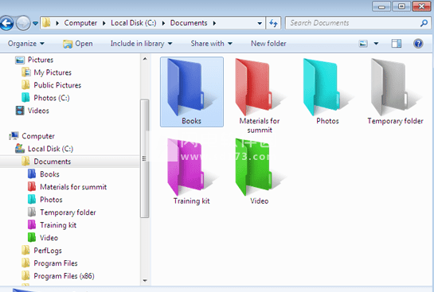434x292 pixels.
Task: Click the green Video tree icon
Action: click(x=32, y=238)
